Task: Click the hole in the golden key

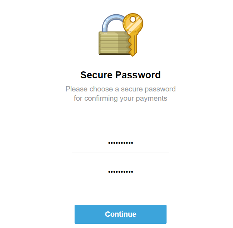Action: 133,19
